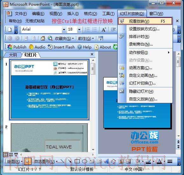The width and height of the screenshot is (184, 175).
Task: Select the Arrow drawing tool
Action: pos(70,161)
